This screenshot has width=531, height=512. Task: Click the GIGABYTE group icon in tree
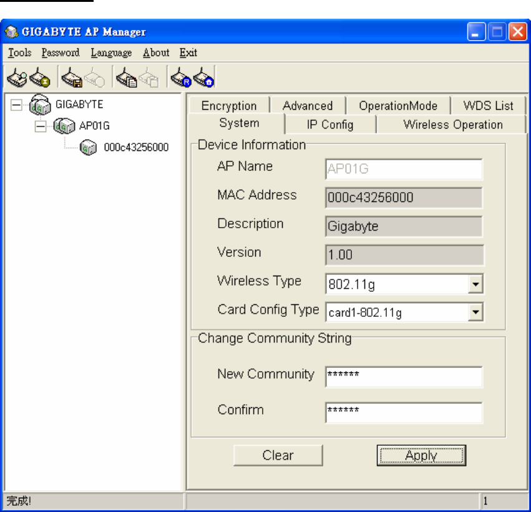[x=40, y=105]
